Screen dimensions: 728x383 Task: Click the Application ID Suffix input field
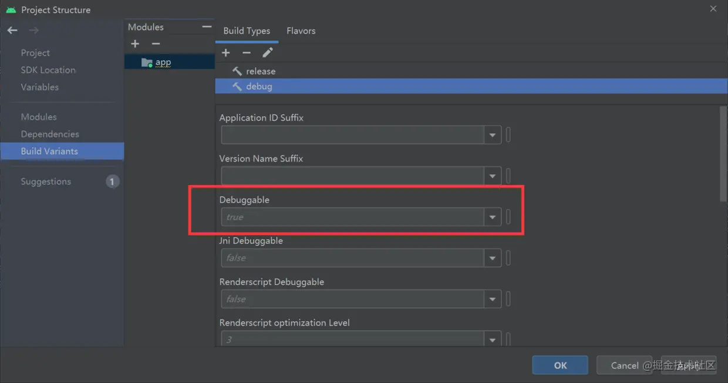[x=353, y=135]
